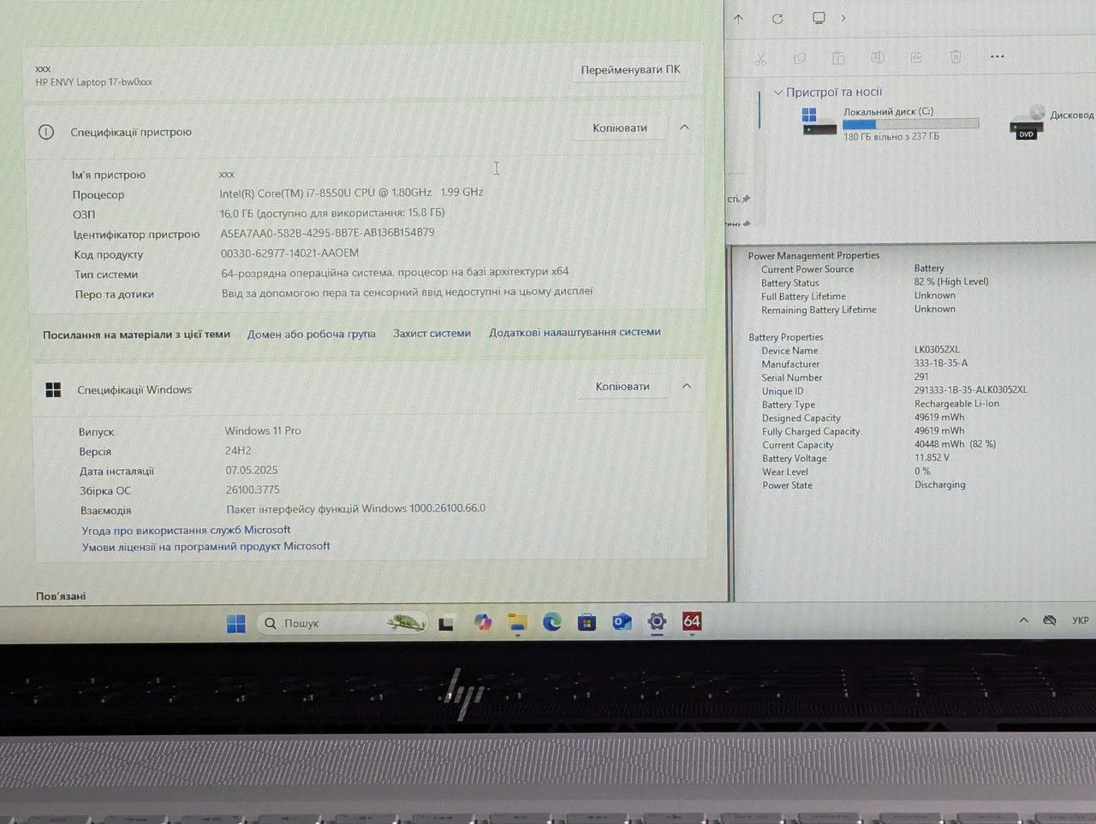The width and height of the screenshot is (1096, 824).
Task: Open the Захист системи link
Action: pos(432,333)
